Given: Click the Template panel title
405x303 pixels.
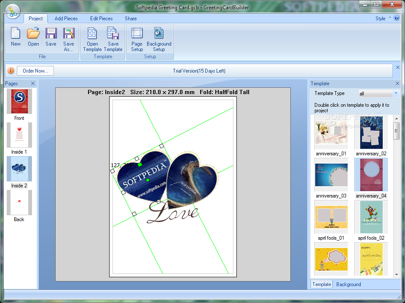Looking at the screenshot, I should [x=320, y=84].
